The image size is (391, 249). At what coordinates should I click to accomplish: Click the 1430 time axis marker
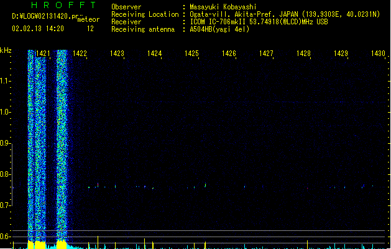(x=378, y=54)
